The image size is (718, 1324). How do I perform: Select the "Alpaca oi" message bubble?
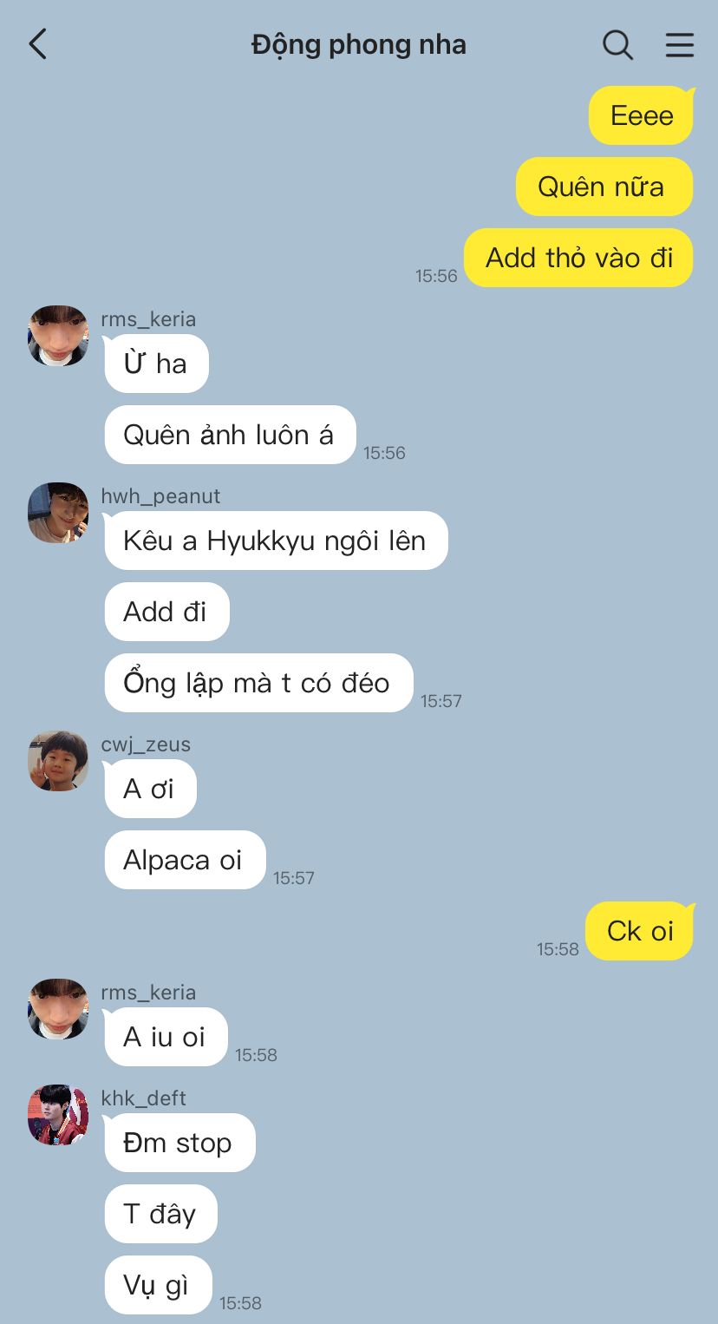click(x=184, y=860)
